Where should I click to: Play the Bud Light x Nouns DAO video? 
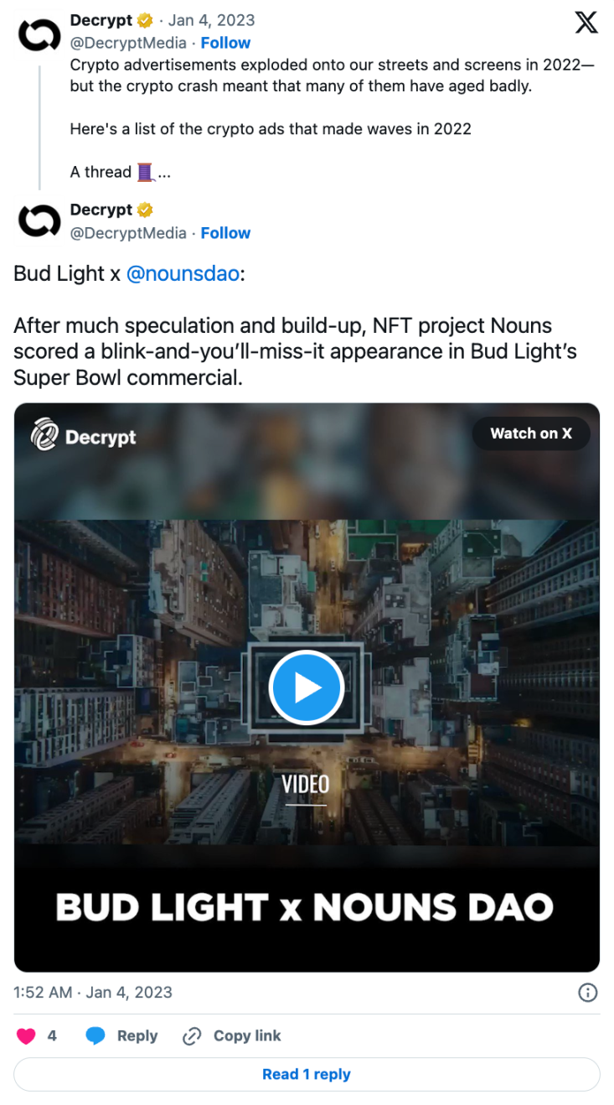pyautogui.click(x=307, y=687)
